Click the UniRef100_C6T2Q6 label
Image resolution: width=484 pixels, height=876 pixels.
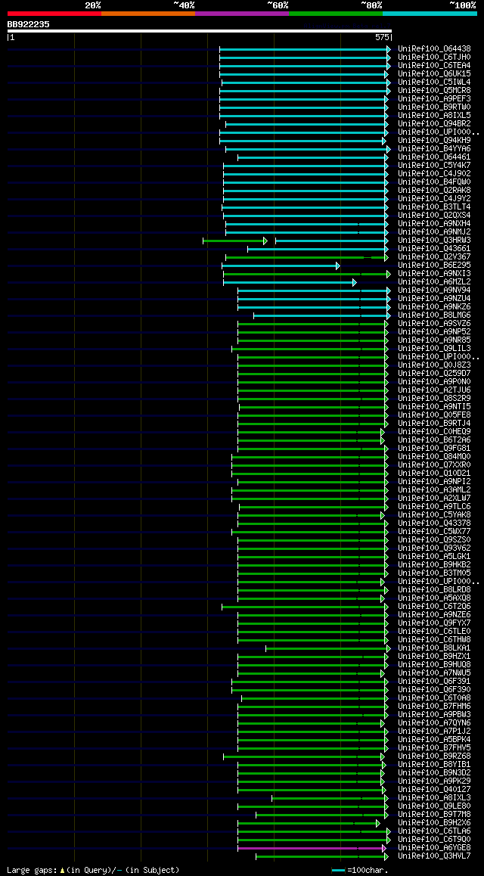(434, 607)
